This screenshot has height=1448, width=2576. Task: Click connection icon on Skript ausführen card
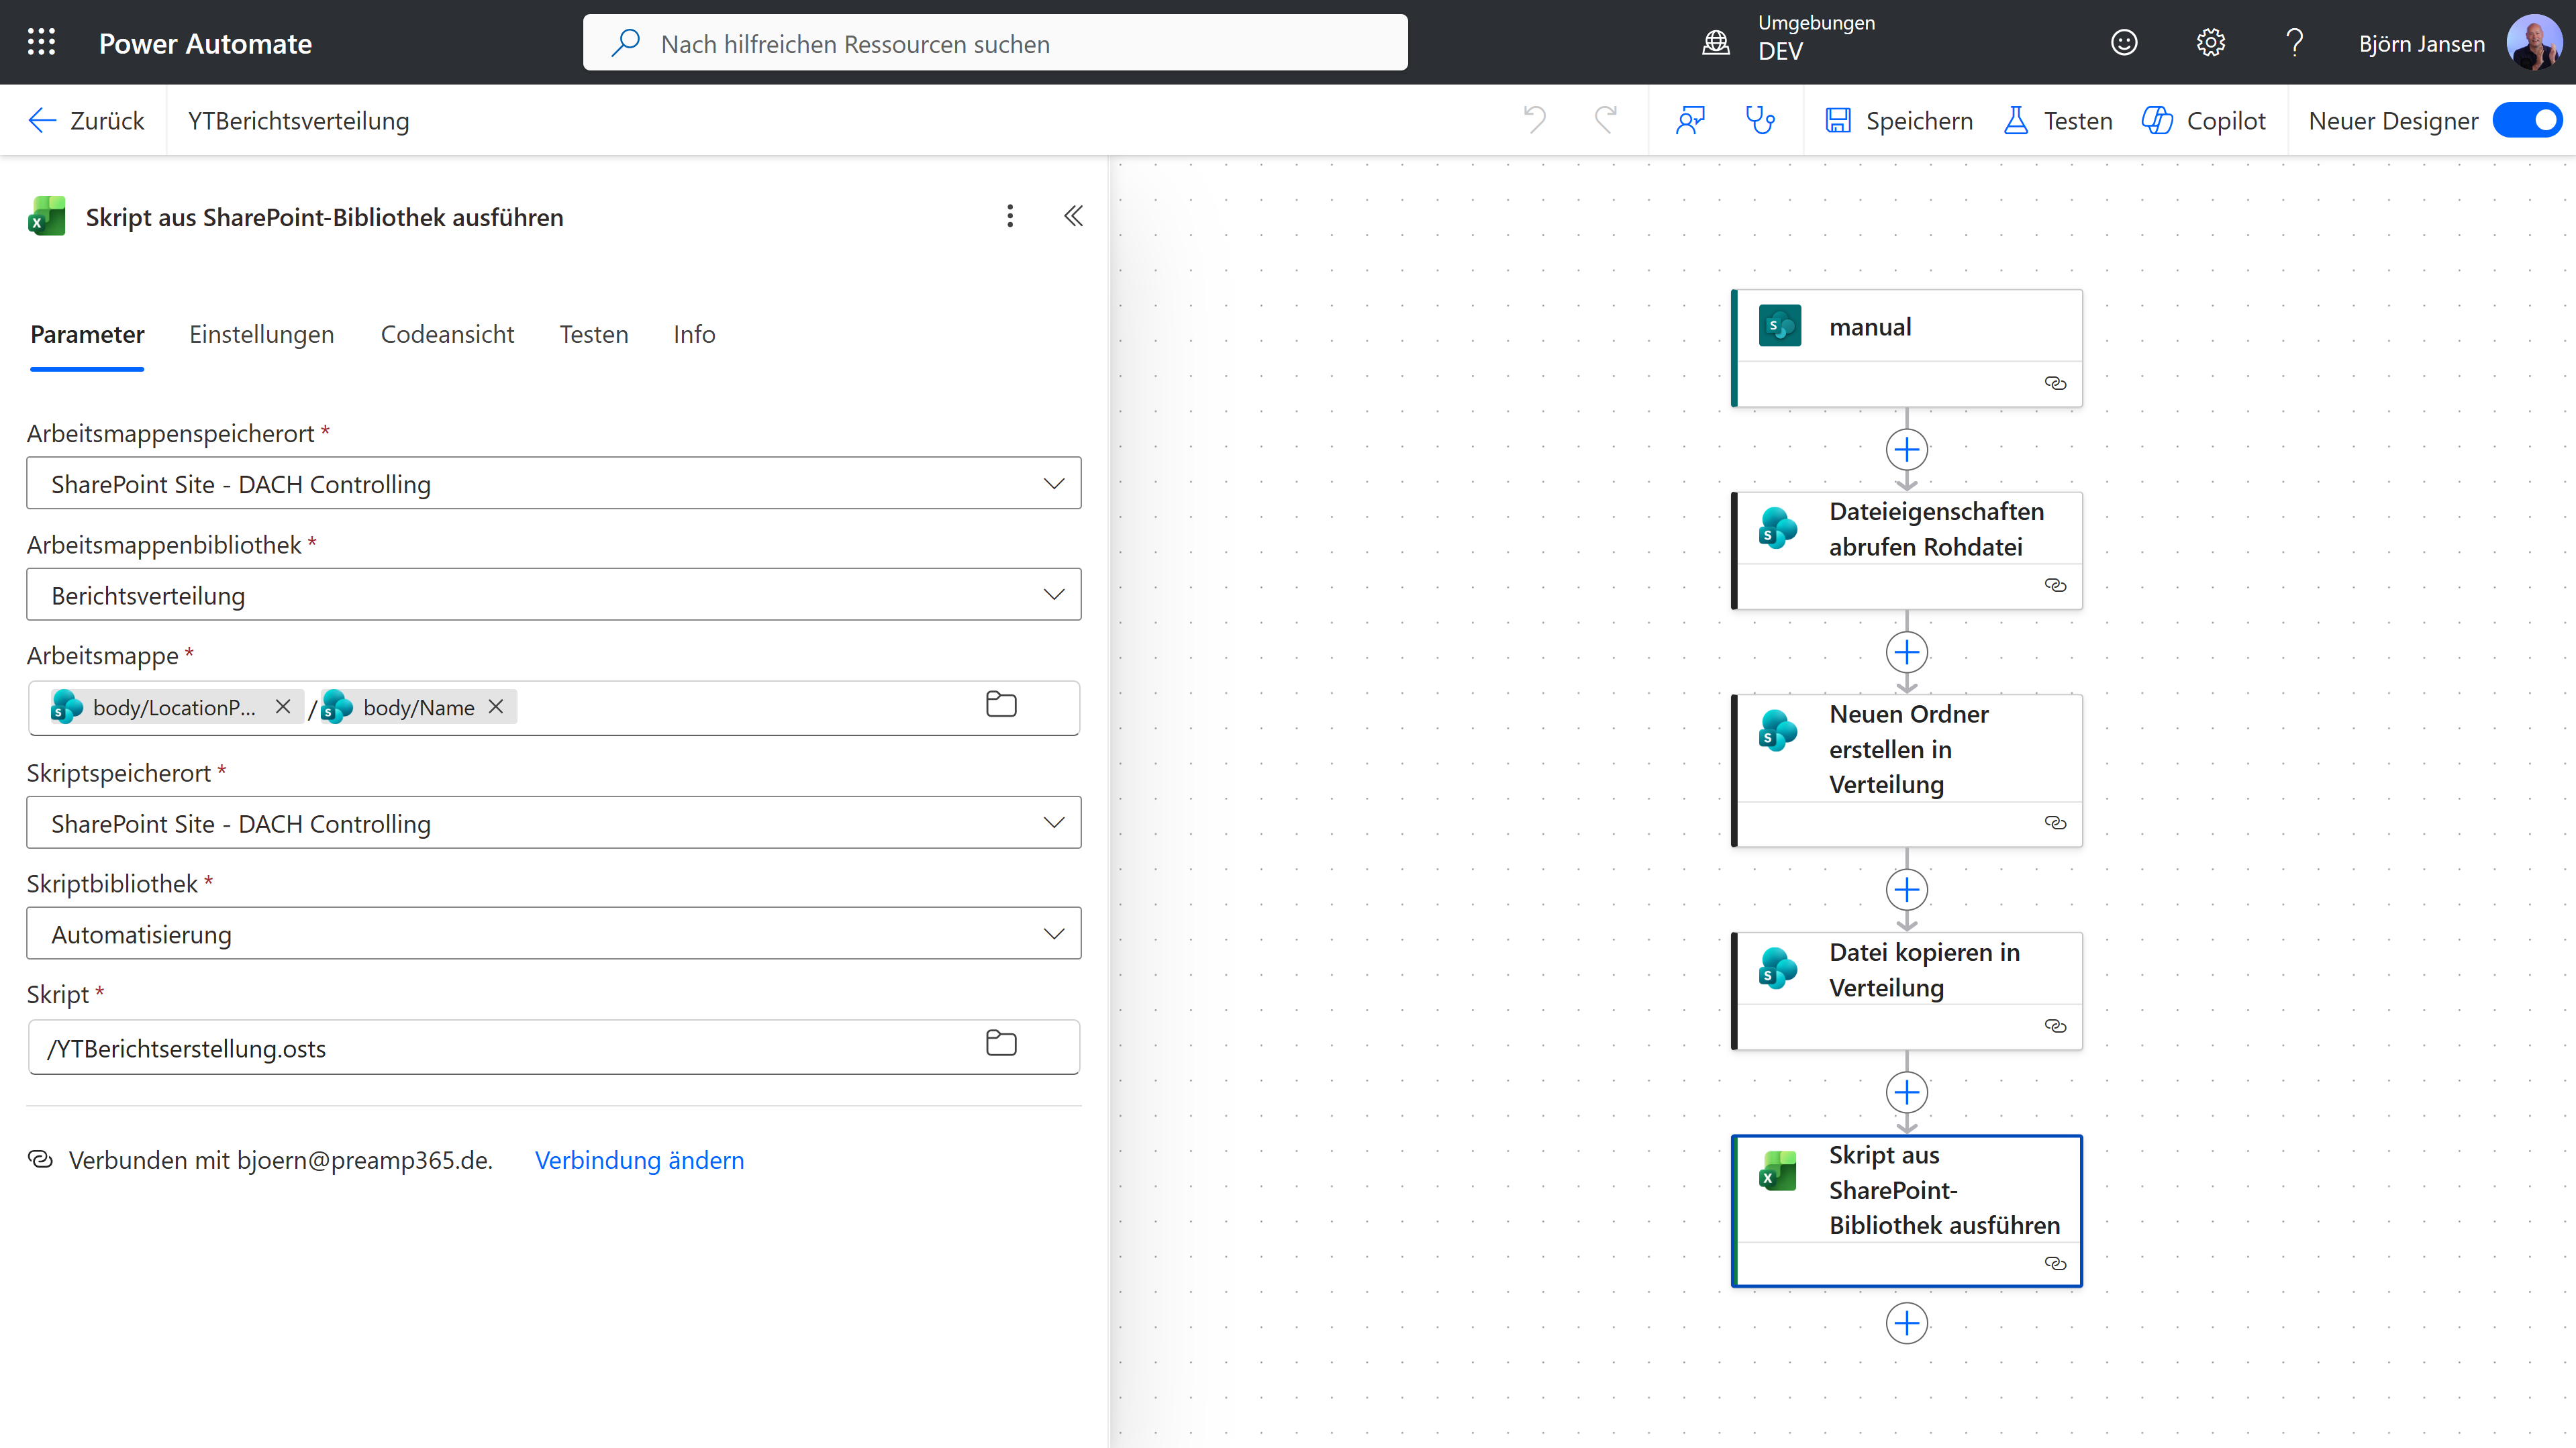click(x=2055, y=1264)
